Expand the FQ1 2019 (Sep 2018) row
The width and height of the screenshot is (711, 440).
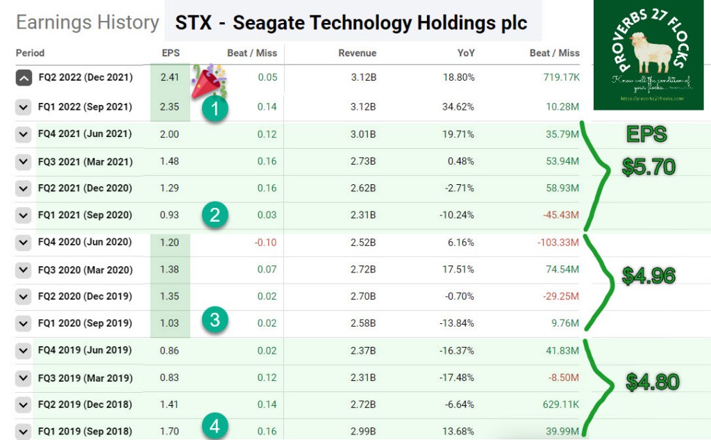(24, 432)
